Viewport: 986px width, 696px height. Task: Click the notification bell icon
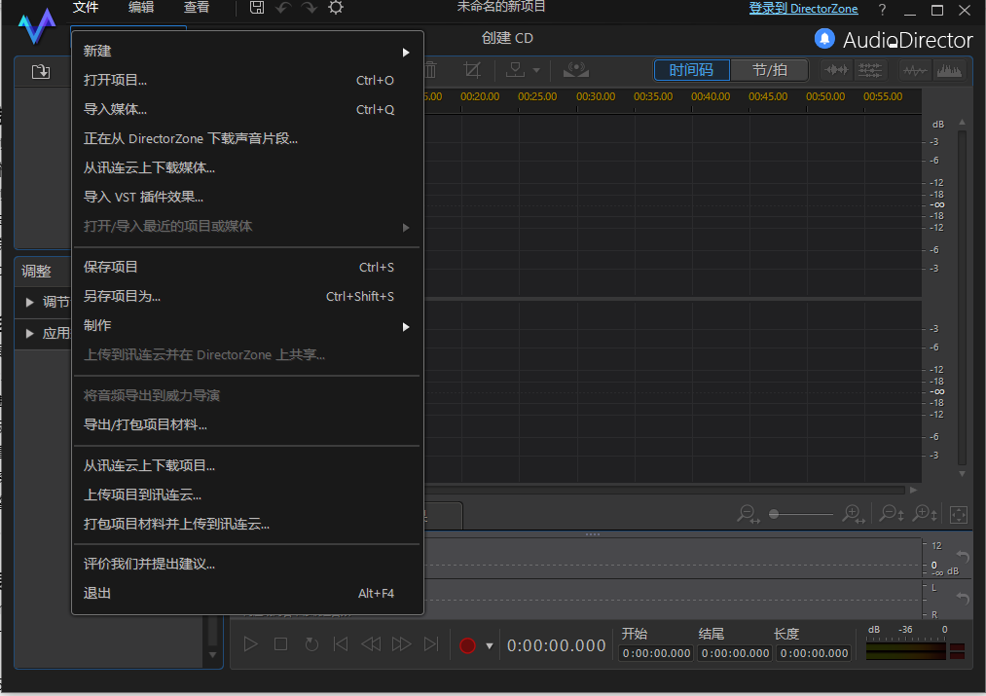824,39
